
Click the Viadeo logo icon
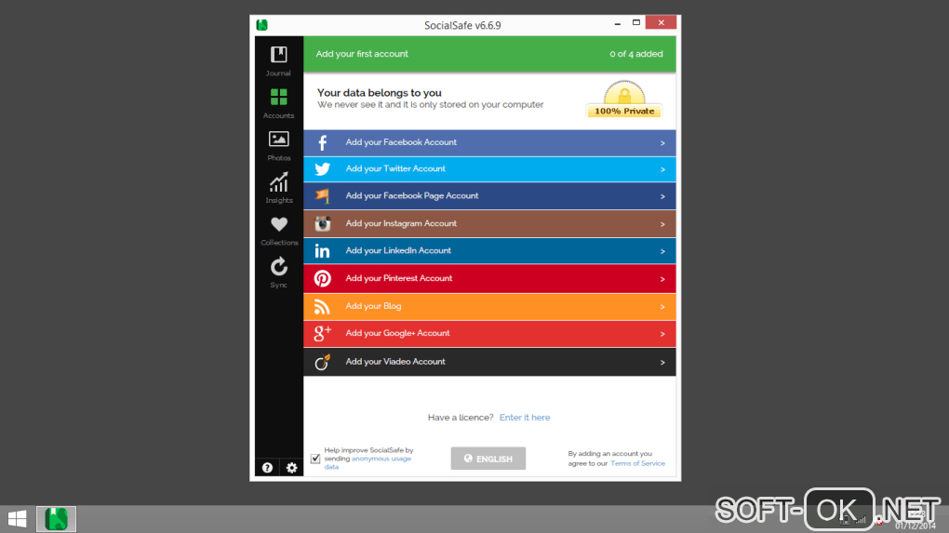[323, 362]
